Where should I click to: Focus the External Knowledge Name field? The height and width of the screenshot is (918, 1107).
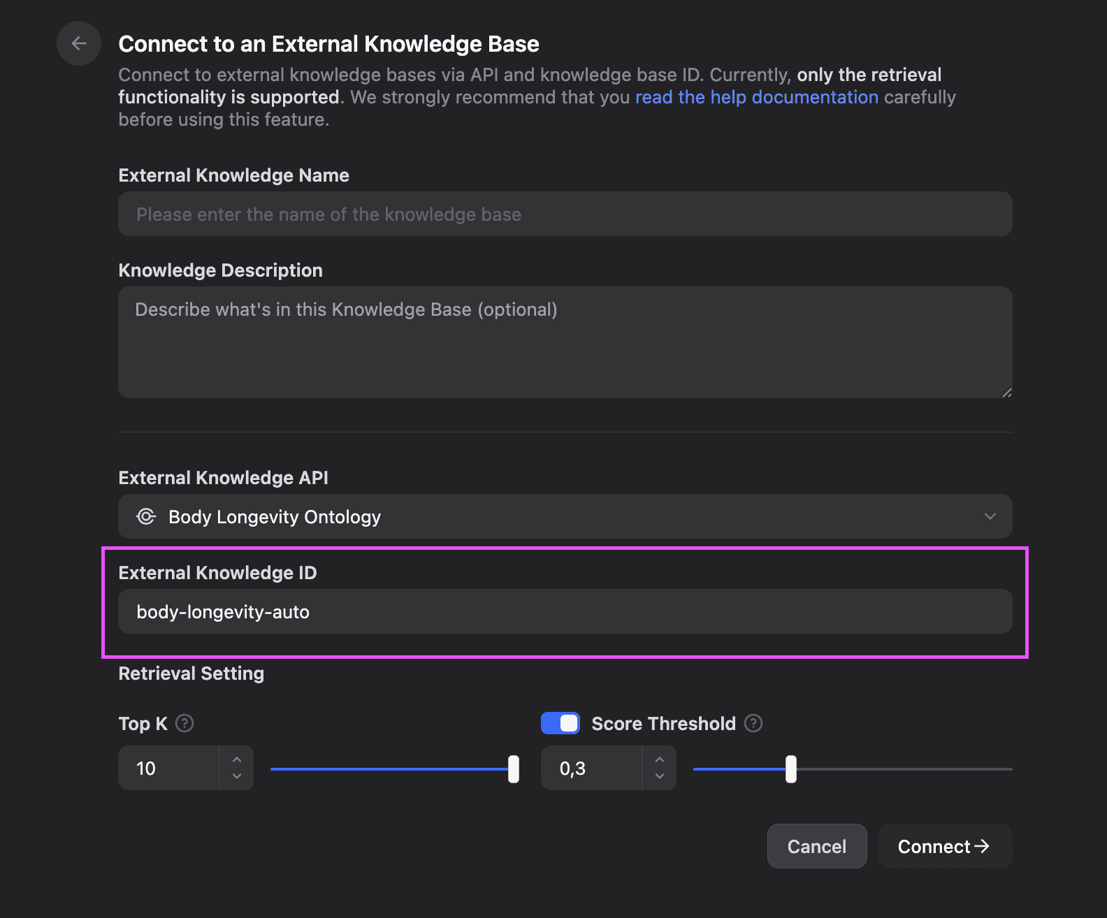pos(565,214)
